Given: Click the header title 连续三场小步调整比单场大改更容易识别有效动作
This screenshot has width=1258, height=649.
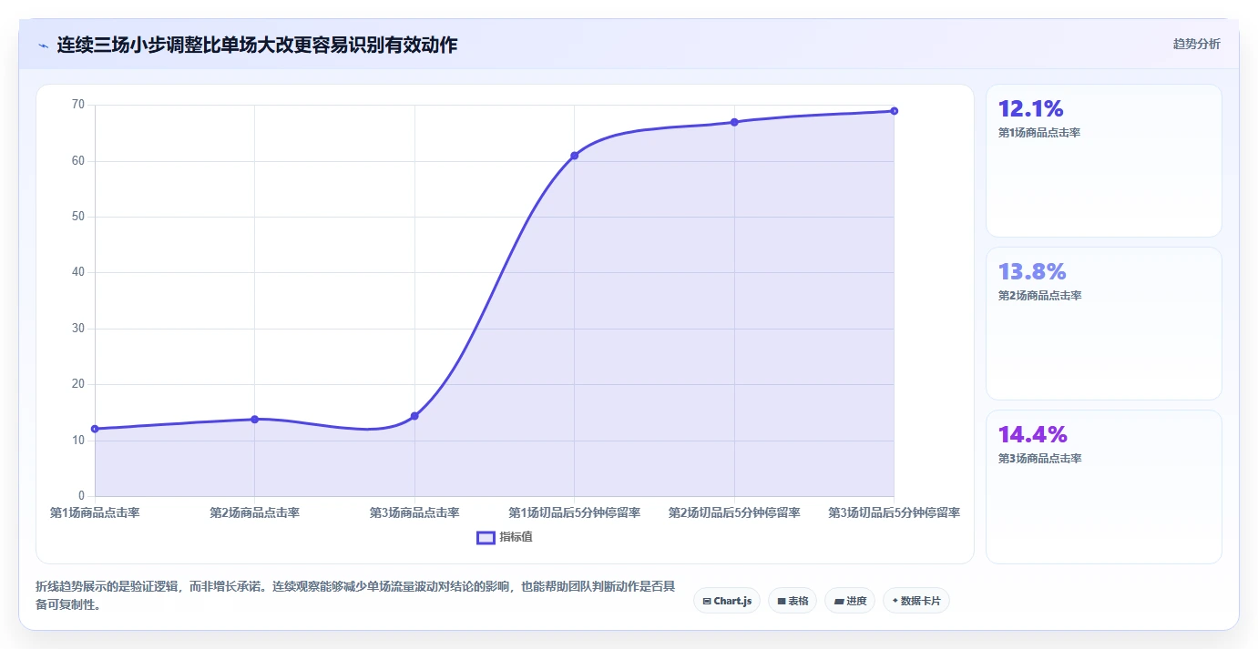Looking at the screenshot, I should pos(257,45).
